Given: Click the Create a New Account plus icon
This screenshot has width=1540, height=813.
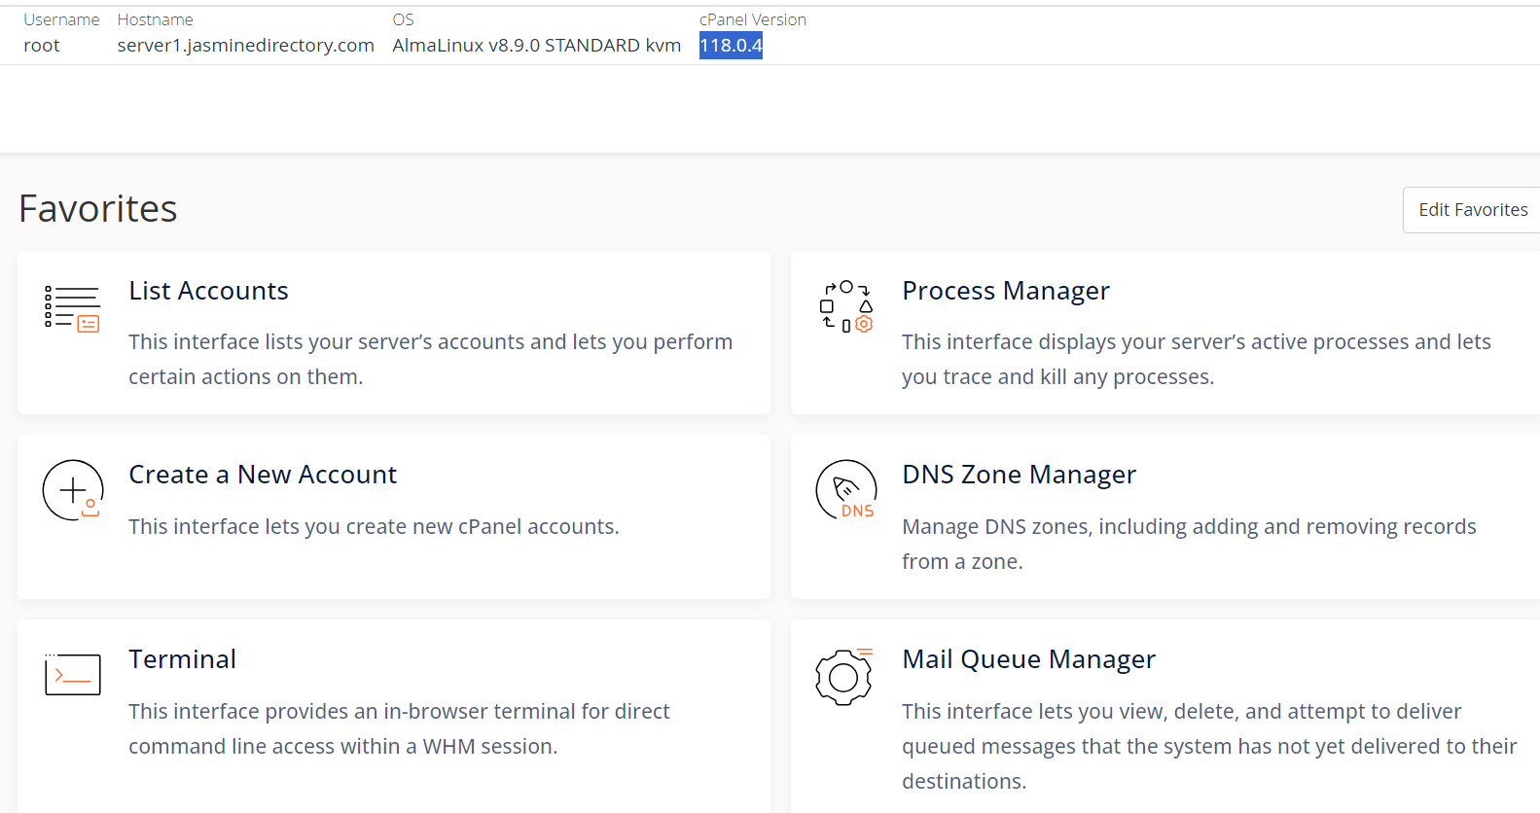Looking at the screenshot, I should point(73,490).
